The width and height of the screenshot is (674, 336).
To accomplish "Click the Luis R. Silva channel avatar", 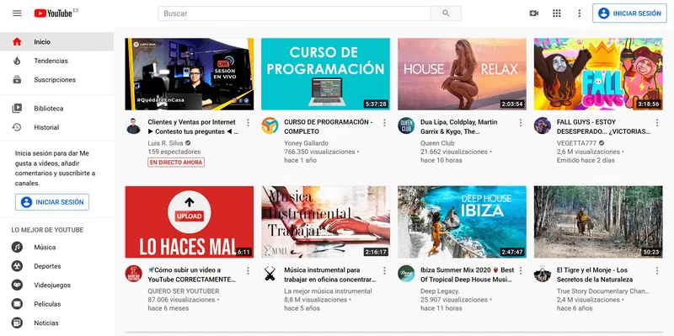I will point(133,125).
